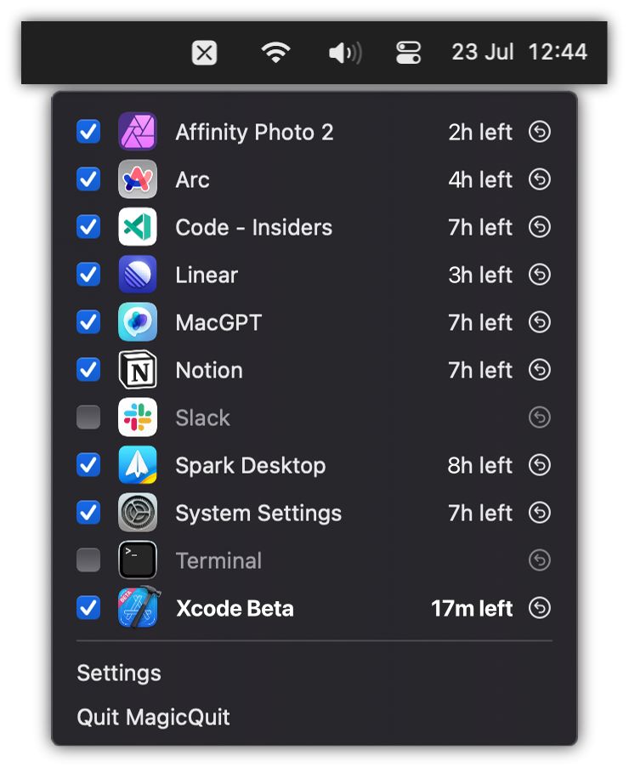Open the date and time 23 Jul 12:44
The height and width of the screenshot is (767, 629).
point(519,52)
